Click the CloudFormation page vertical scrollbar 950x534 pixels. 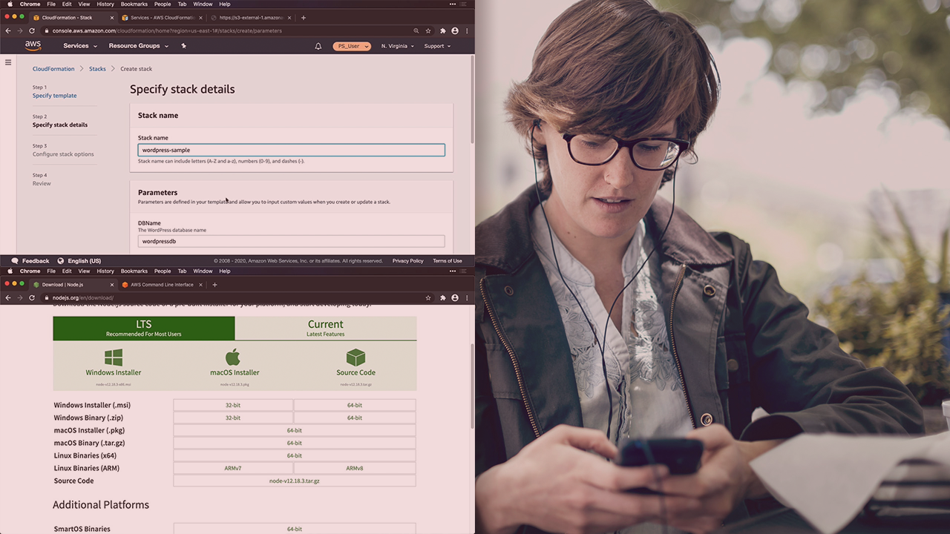pos(472,99)
